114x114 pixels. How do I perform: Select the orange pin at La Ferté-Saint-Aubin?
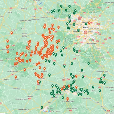pos(68,99)
